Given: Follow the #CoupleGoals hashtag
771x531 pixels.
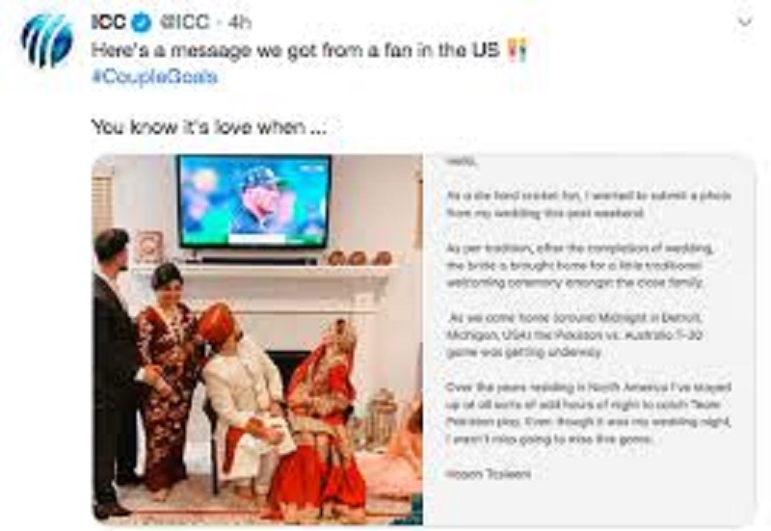Looking at the screenshot, I should coord(154,77).
